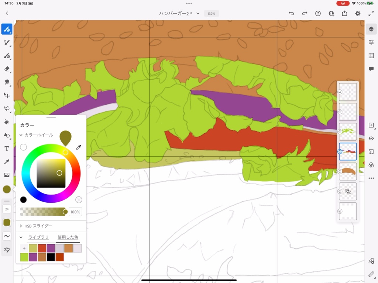Tap the 100% opacity field
This screenshot has width=378, height=283.
tap(75, 212)
